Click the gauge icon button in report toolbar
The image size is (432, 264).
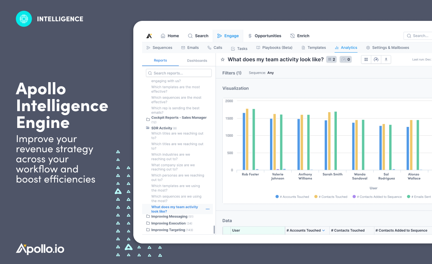tap(376, 60)
